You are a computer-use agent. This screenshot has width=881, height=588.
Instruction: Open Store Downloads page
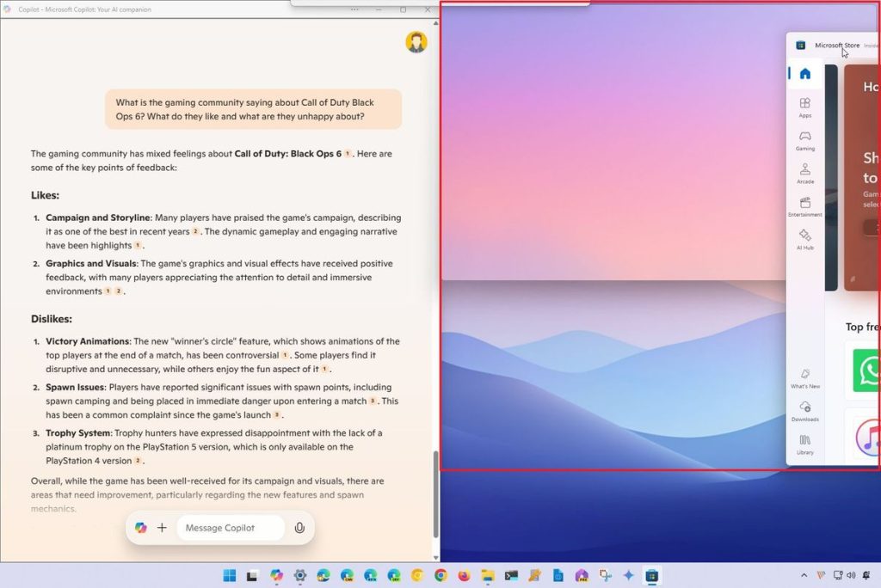point(805,411)
